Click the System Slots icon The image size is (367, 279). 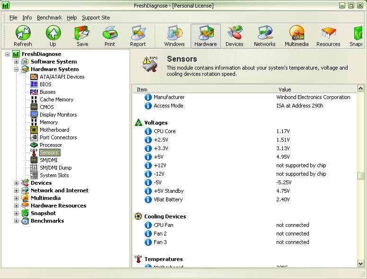pyautogui.click(x=34, y=175)
